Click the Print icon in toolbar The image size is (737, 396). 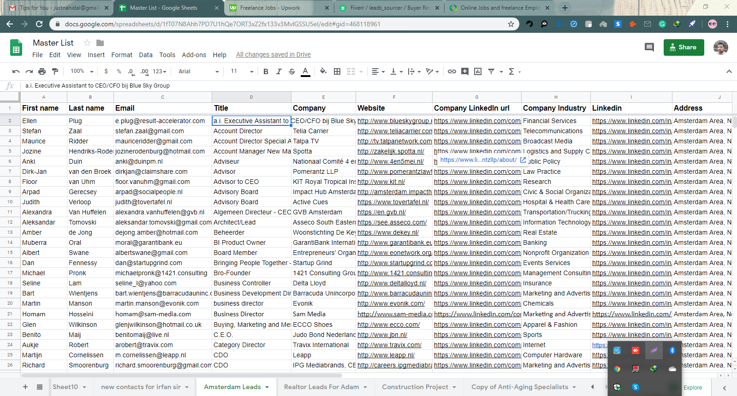(x=42, y=71)
